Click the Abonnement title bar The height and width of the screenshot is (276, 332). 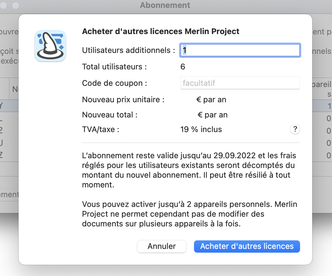click(165, 5)
